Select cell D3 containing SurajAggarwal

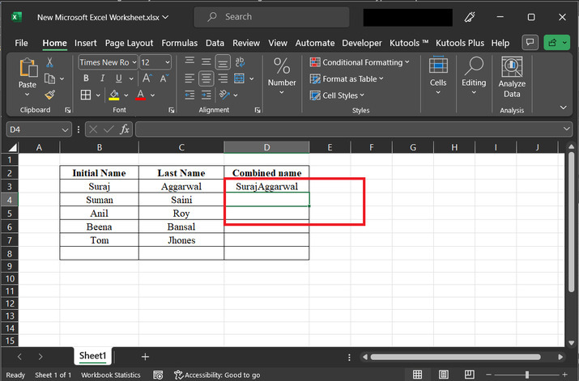coord(266,186)
